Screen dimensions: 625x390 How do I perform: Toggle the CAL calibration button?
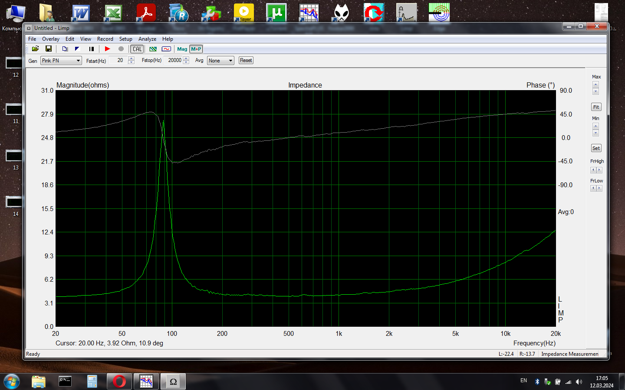pos(137,49)
